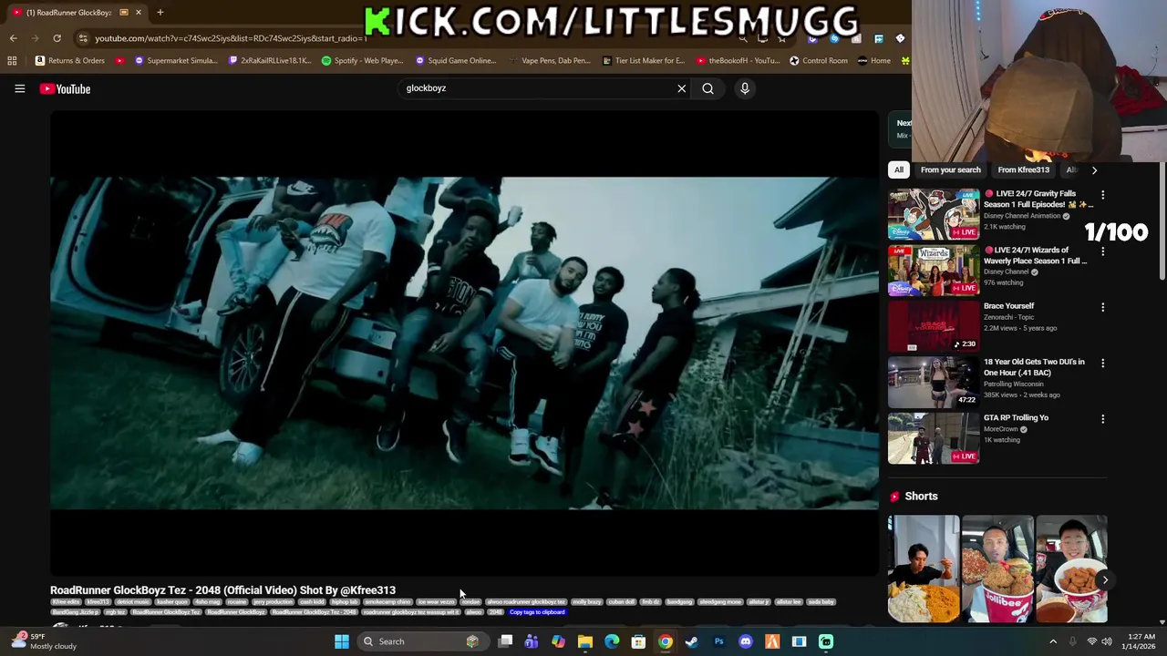Screen dimensions: 1167x656
Task: Open the Vape Pens, Dab Pen bookmark
Action: click(x=549, y=60)
